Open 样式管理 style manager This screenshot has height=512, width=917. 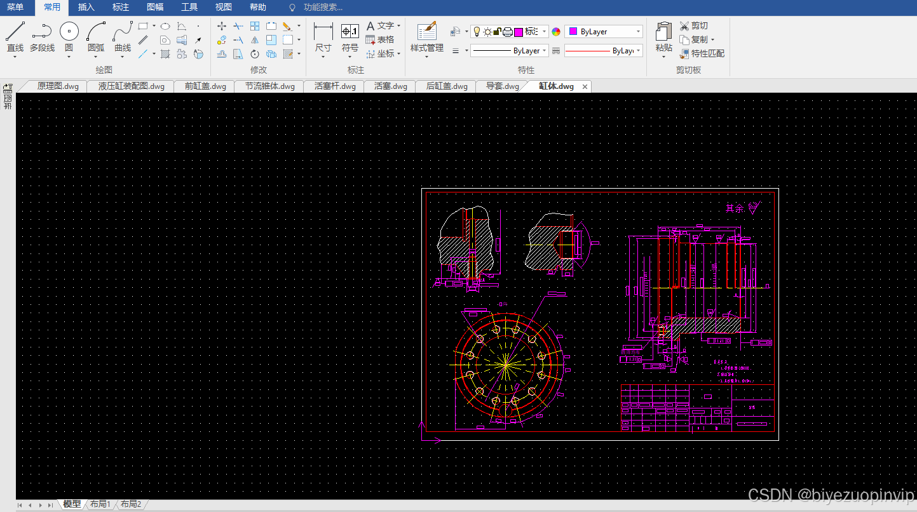(x=427, y=37)
